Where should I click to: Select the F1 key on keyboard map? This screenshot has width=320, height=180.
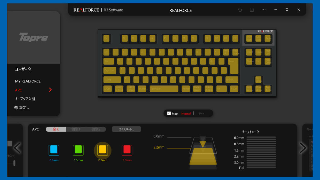[125, 39]
